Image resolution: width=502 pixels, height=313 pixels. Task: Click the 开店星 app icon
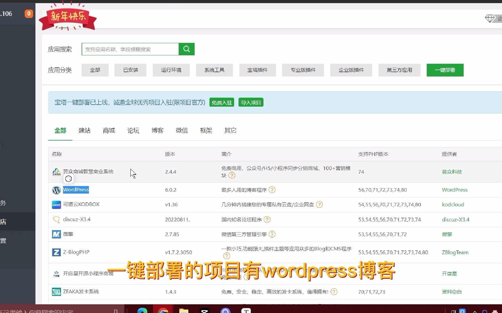(56, 274)
